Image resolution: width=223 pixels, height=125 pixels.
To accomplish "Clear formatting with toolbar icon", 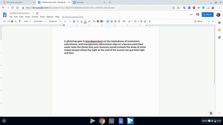I will pyautogui.click(x=150, y=22).
